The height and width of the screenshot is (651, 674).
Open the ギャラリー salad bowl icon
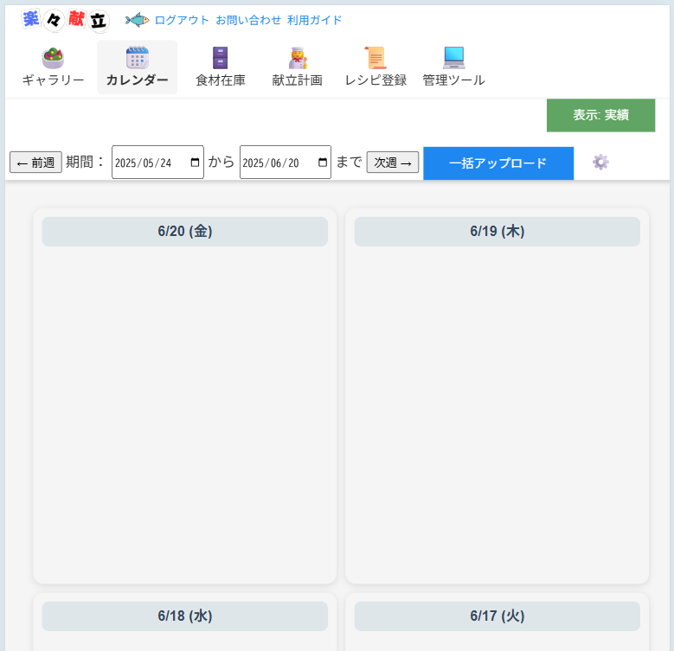[x=53, y=58]
